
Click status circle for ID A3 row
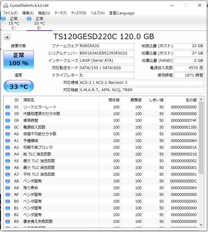(x=8, y=148)
